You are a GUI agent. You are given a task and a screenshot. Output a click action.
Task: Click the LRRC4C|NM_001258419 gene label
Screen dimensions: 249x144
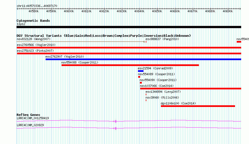33,118
